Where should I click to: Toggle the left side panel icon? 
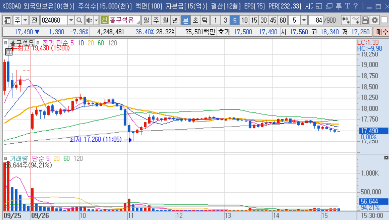(x=7, y=20)
